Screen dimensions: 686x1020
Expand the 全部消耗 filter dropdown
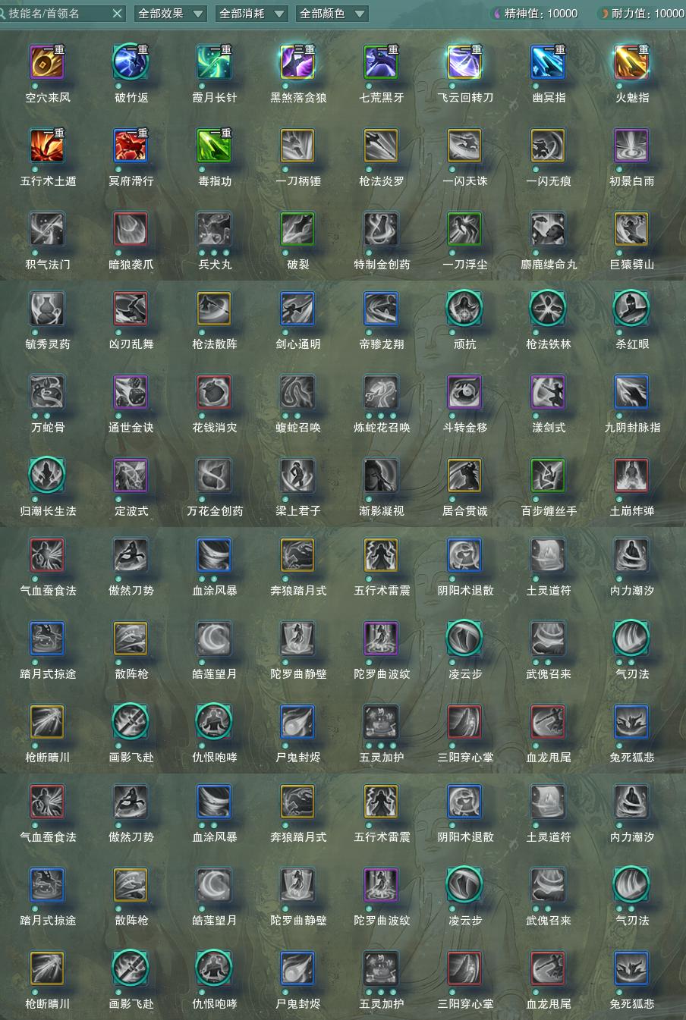click(x=252, y=14)
